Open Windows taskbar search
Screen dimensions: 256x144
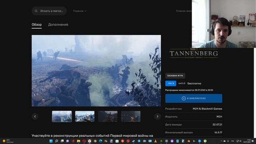56,141
